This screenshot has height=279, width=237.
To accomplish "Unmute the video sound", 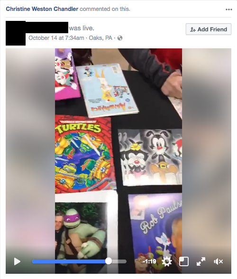I will click(x=219, y=261).
